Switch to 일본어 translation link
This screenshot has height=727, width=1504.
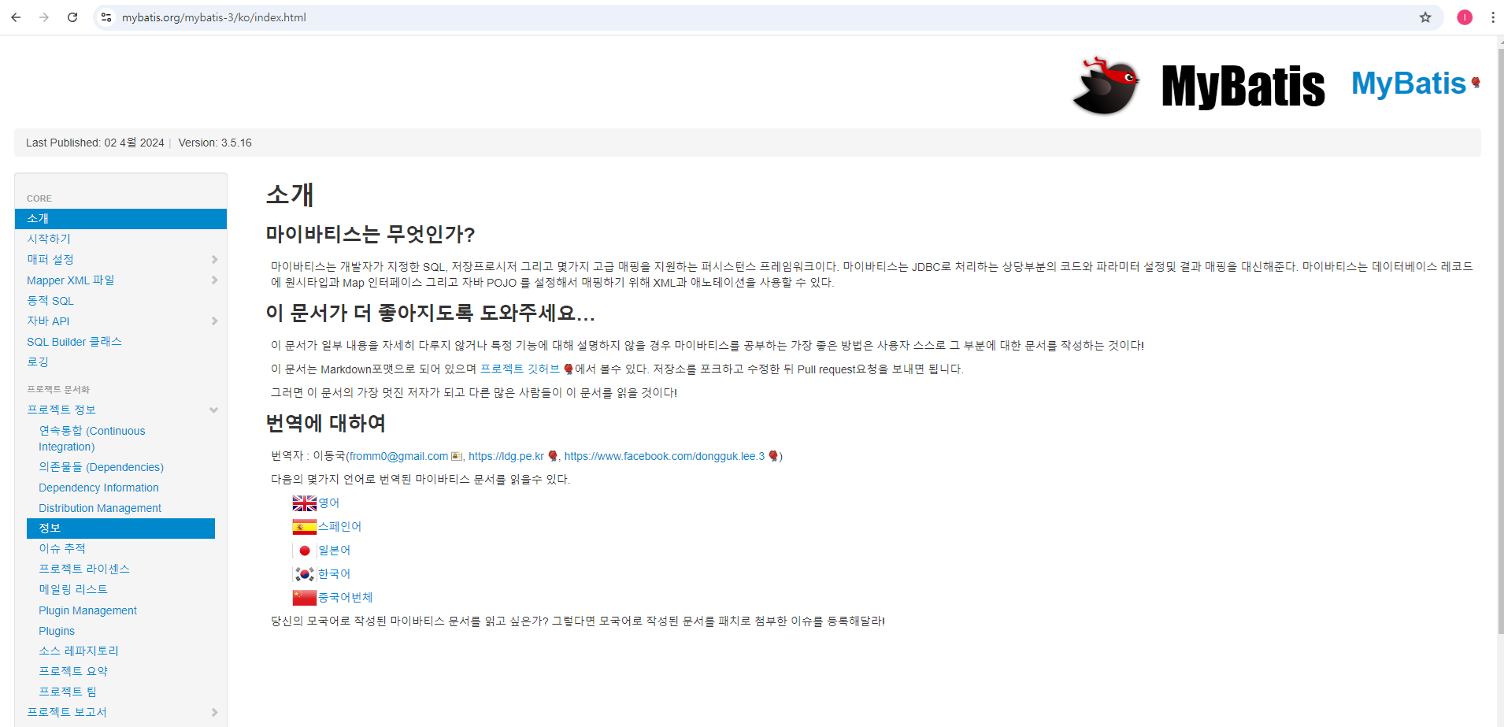click(334, 551)
